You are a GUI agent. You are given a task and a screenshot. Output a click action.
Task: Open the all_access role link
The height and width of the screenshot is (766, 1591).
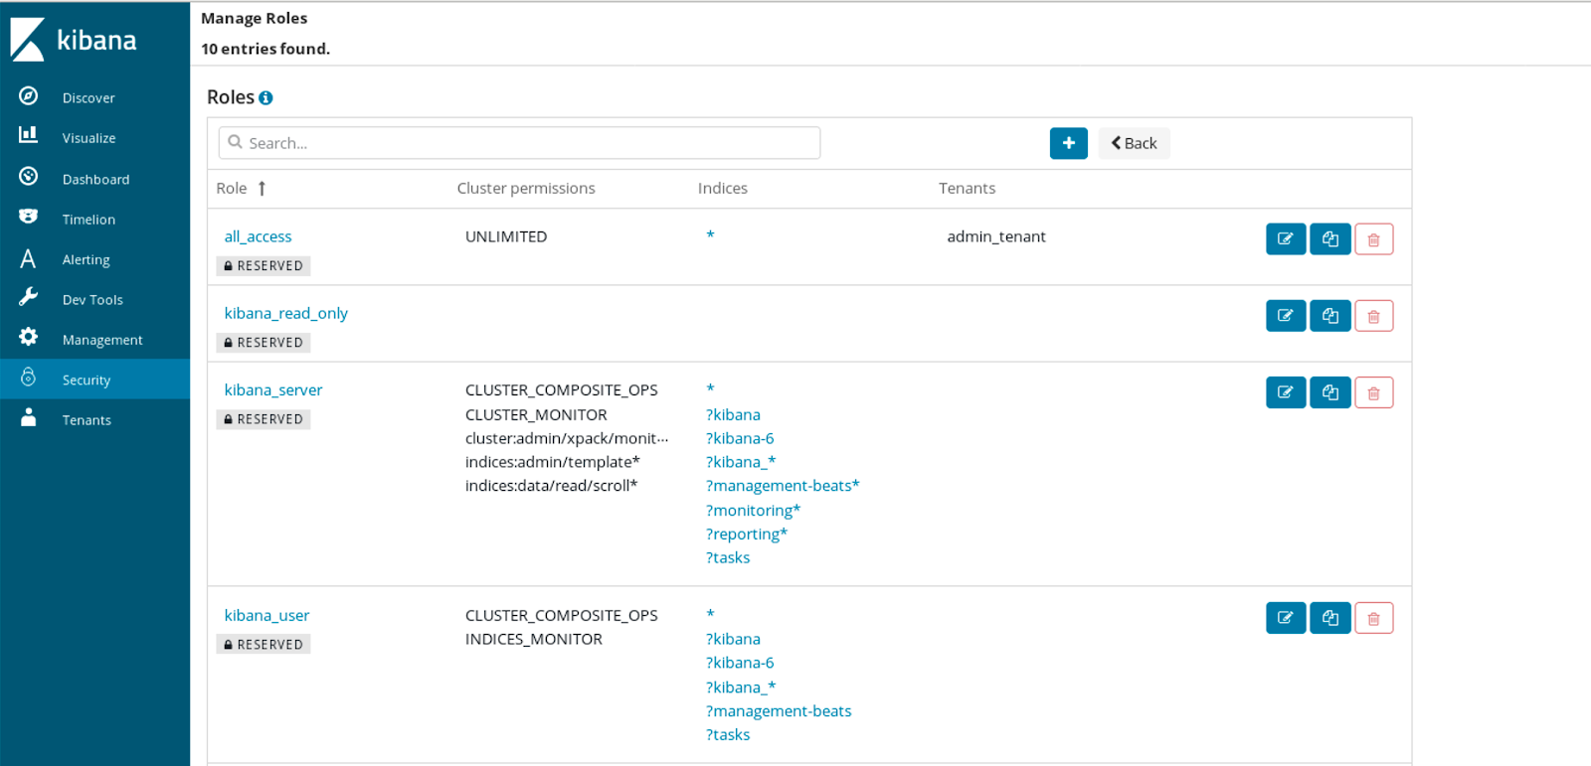[x=258, y=236]
